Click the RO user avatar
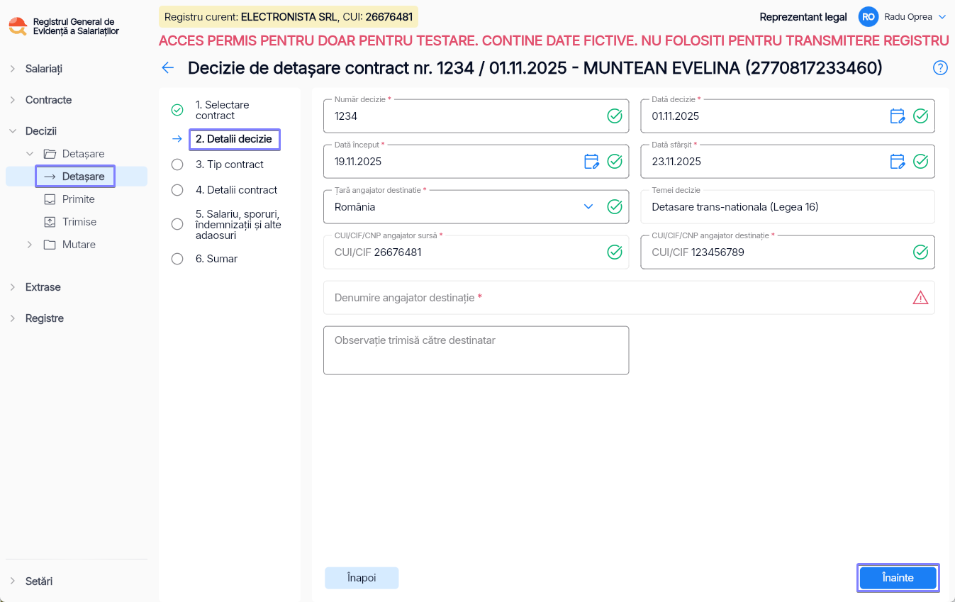955x602 pixels. (869, 17)
